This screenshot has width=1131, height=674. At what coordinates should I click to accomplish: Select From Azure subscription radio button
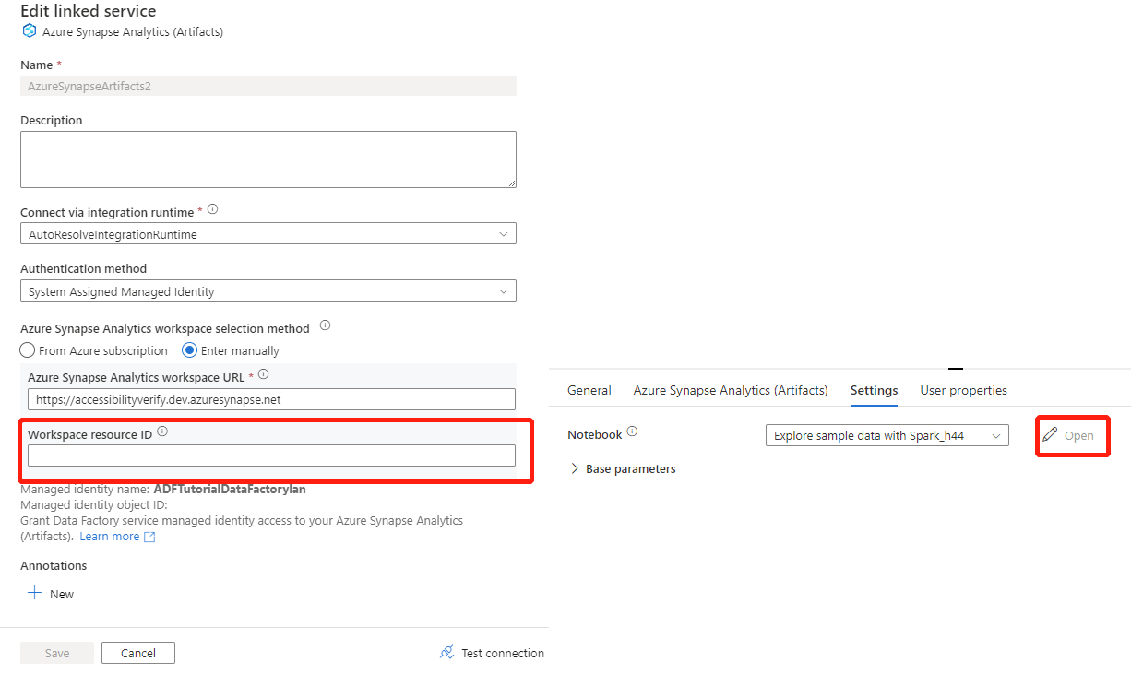pyautogui.click(x=28, y=350)
